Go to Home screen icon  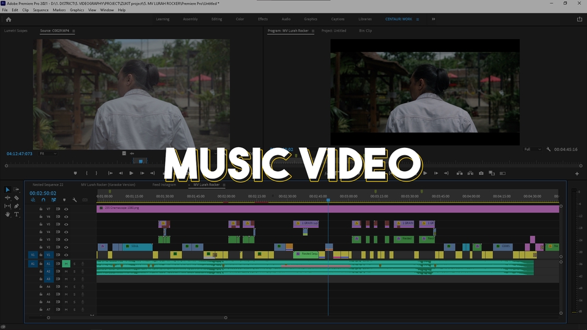click(8, 20)
